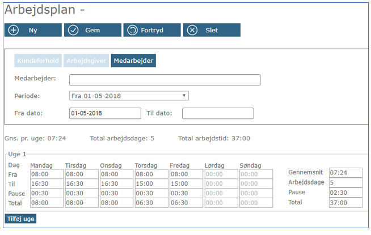Edit Søndag Pause field
The width and height of the screenshot is (371, 235).
tap(256, 193)
